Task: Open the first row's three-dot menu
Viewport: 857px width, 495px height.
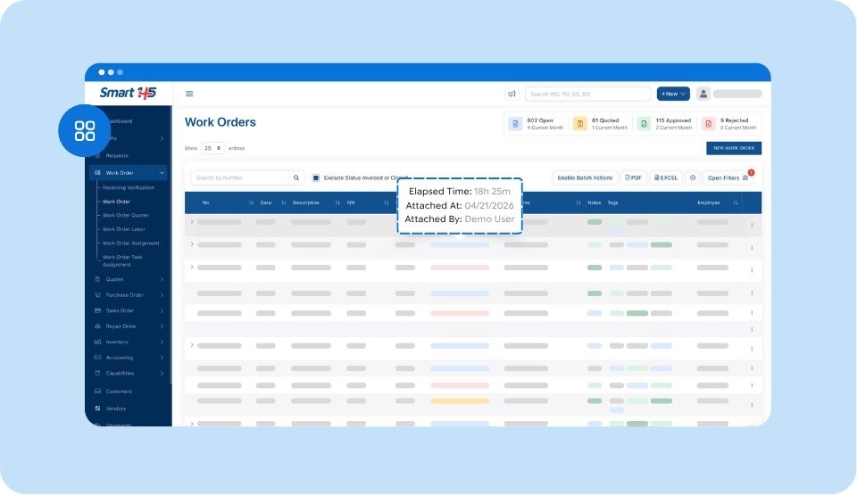Action: pyautogui.click(x=752, y=225)
